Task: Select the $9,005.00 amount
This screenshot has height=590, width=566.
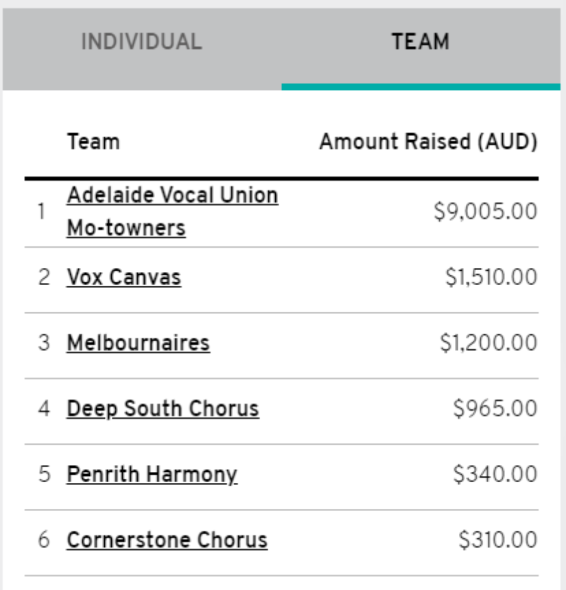Action: [485, 211]
